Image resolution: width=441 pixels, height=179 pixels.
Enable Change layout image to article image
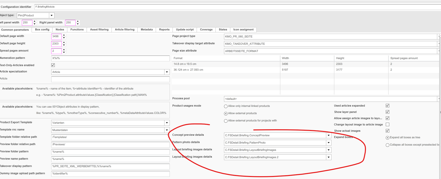(x=388, y=124)
